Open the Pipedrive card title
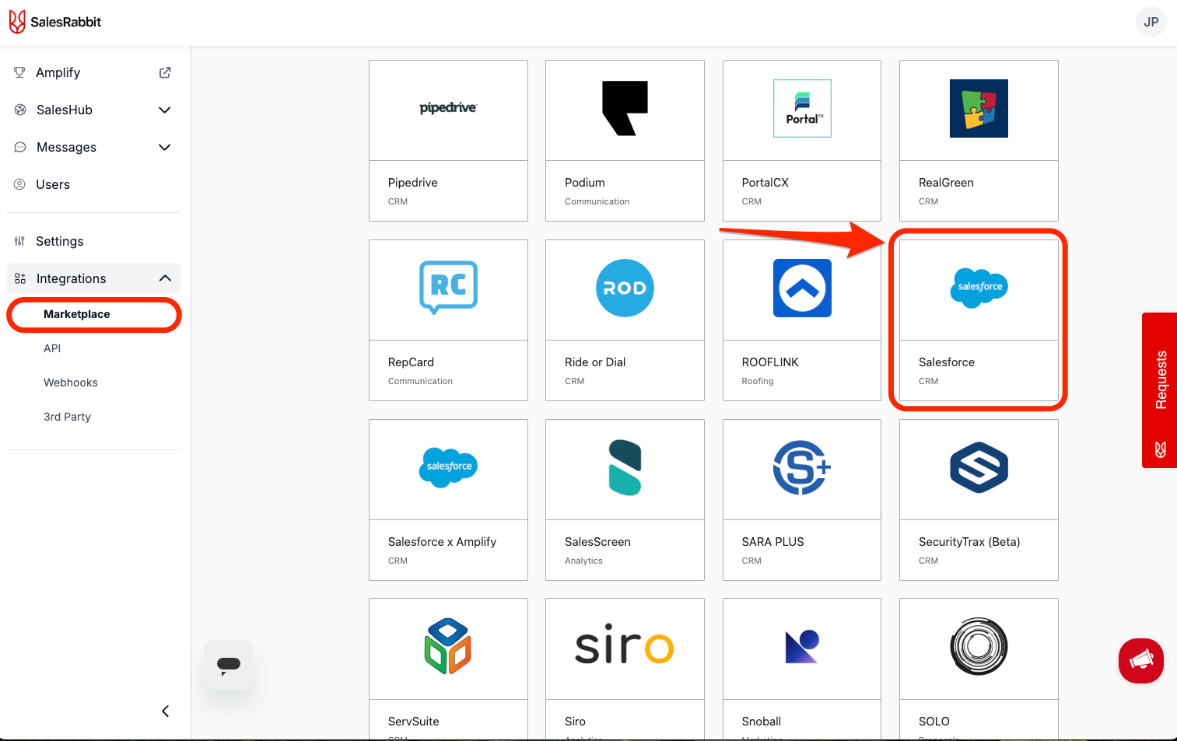This screenshot has height=741, width=1177. (413, 183)
